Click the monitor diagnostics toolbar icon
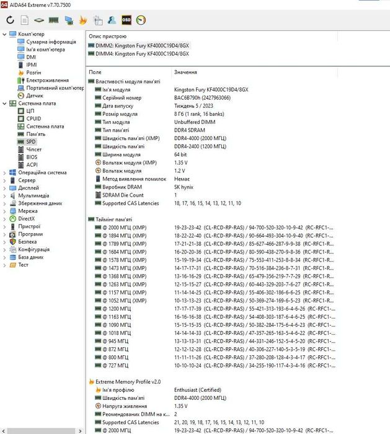Viewport: 390px width, 434px height. coord(69,20)
